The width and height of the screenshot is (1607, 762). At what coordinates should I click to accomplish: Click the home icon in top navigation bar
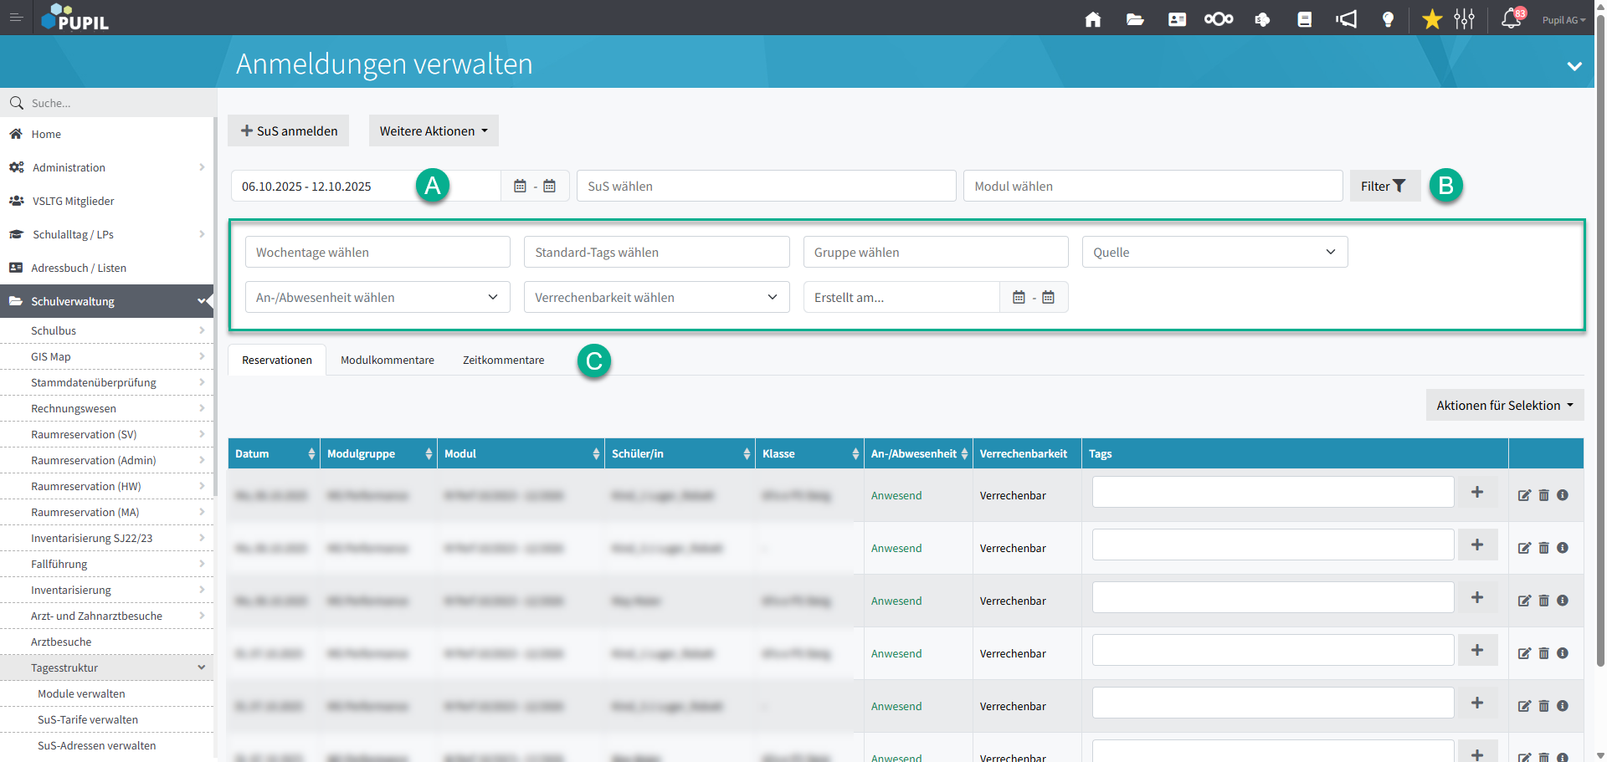[x=1092, y=19]
